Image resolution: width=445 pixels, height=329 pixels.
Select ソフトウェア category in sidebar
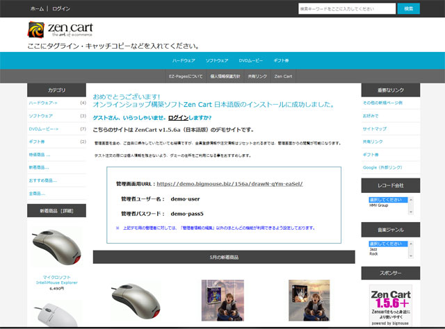(x=40, y=116)
